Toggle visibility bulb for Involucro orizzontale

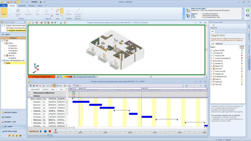[x=242, y=58]
